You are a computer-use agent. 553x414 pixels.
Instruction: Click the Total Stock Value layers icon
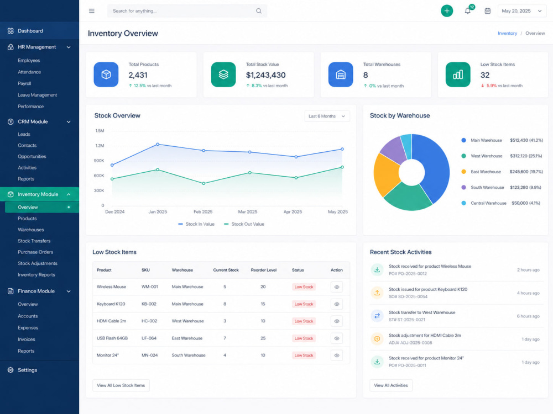pyautogui.click(x=223, y=75)
